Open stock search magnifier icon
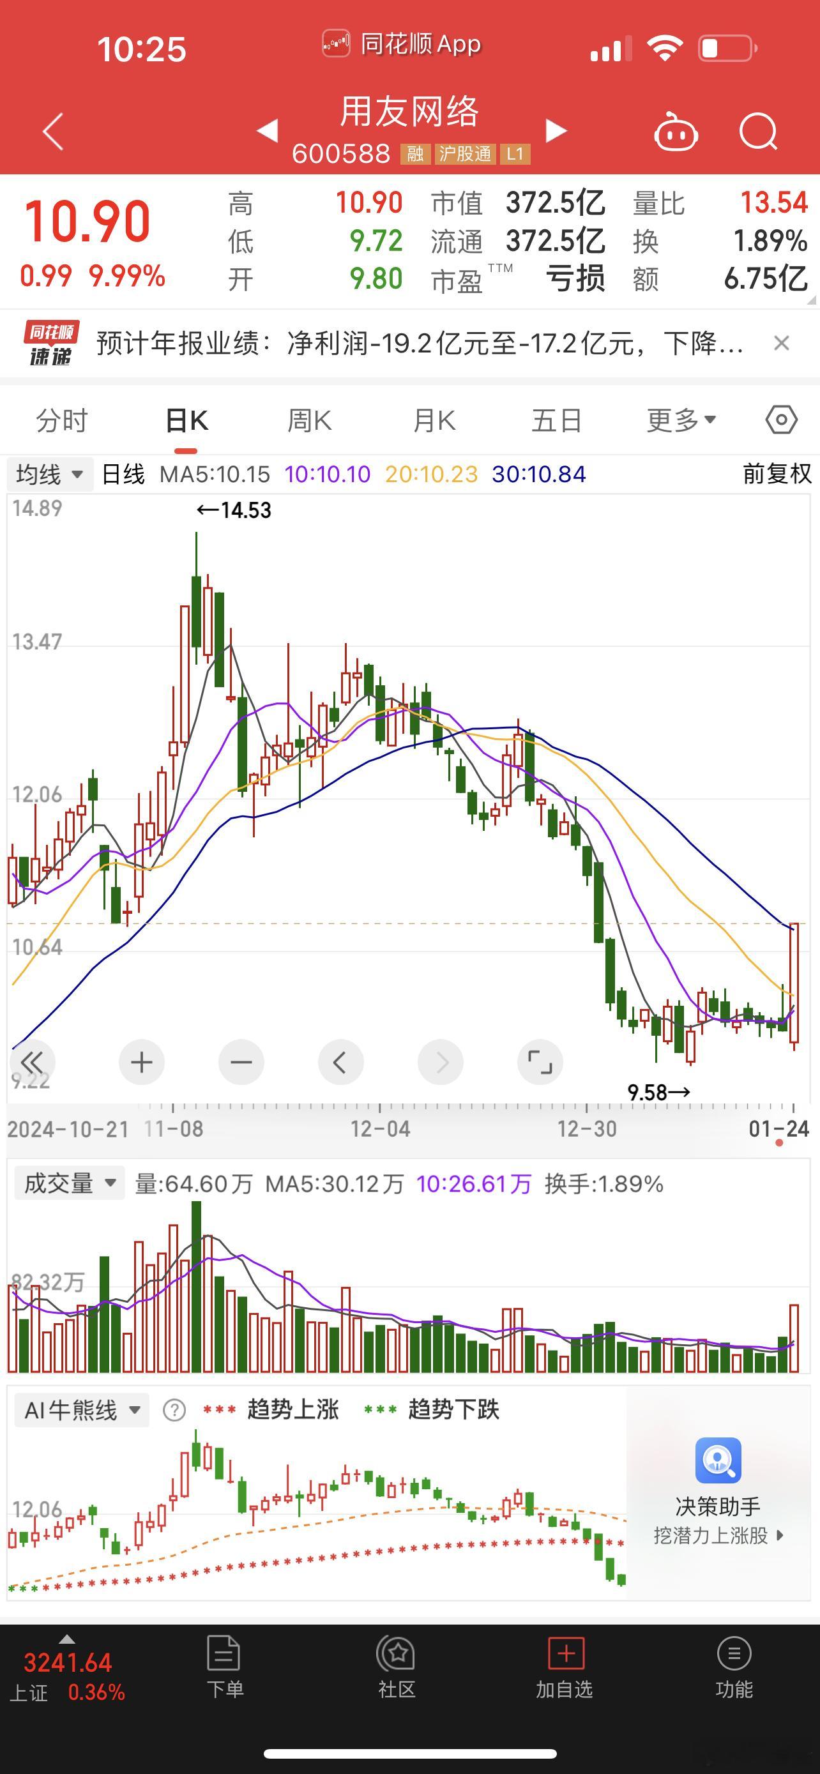The height and width of the screenshot is (1774, 820). [758, 131]
